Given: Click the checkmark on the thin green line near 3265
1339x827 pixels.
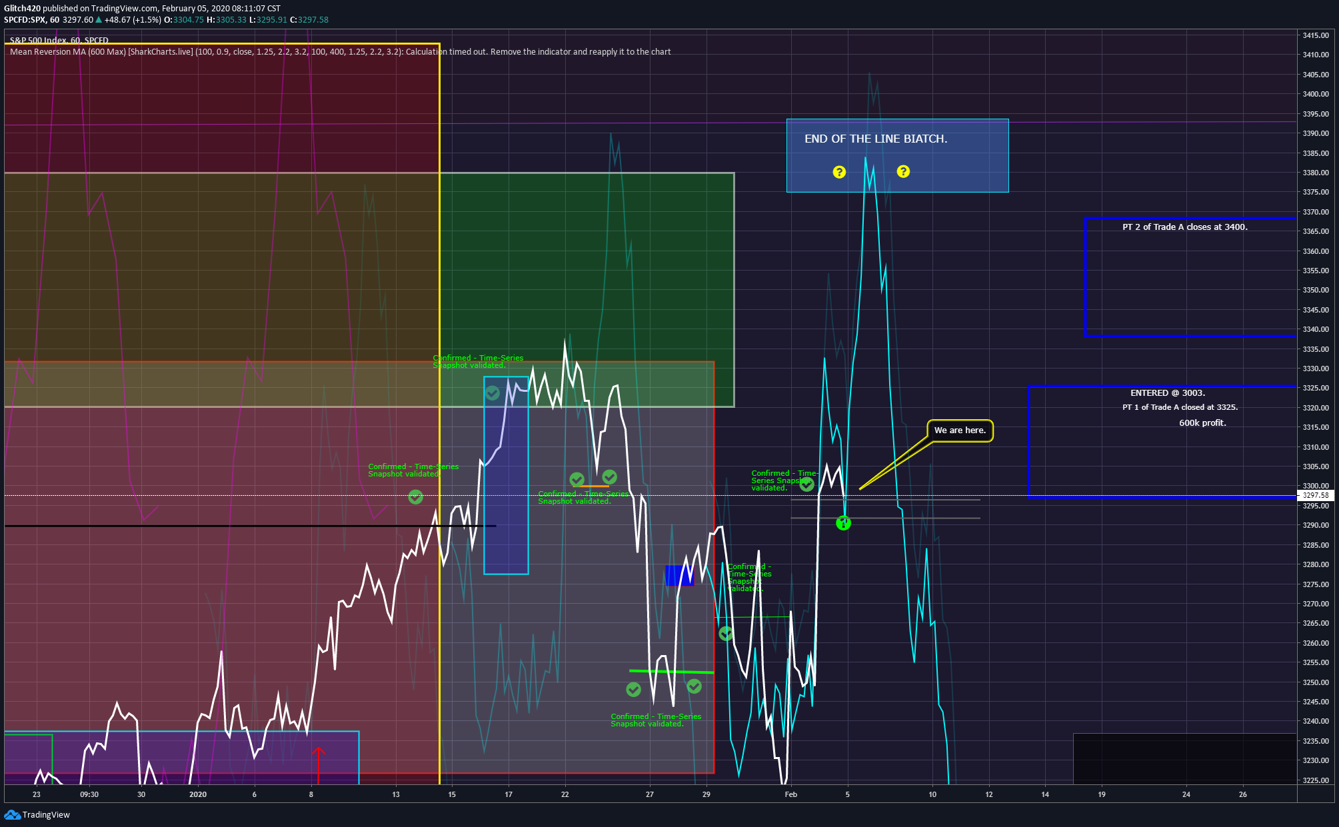Looking at the screenshot, I should [x=726, y=633].
